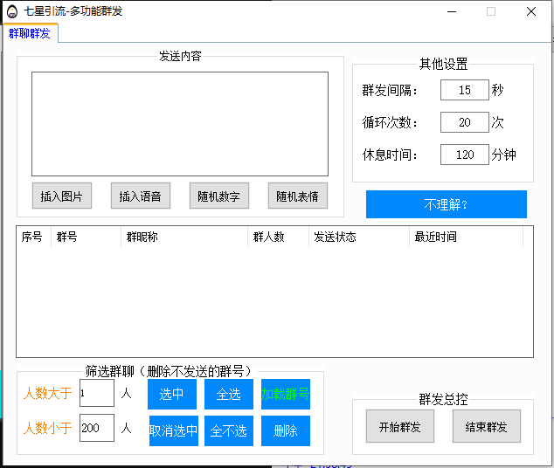Click inside the 发送内容 message text box
554x468 pixels.
180,124
